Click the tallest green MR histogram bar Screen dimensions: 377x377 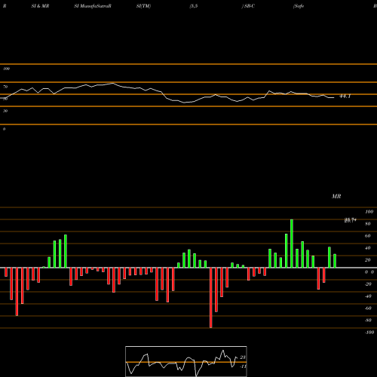click(x=292, y=244)
